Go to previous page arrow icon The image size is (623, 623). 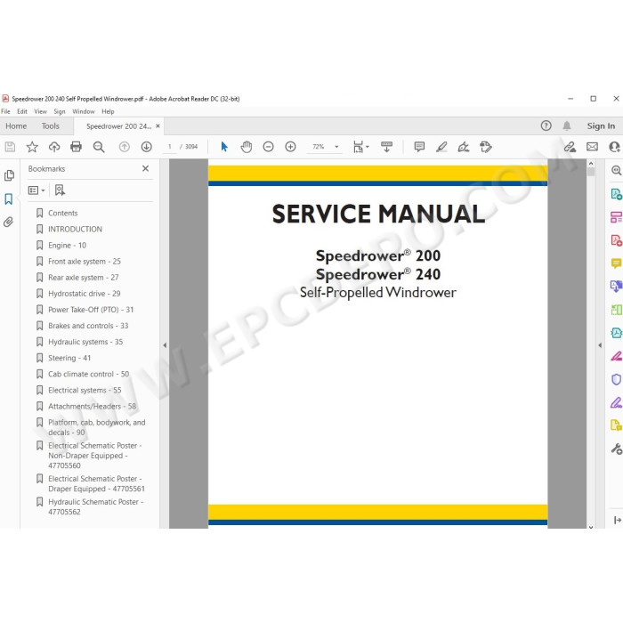tap(125, 147)
